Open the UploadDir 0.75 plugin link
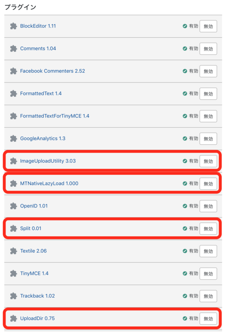Image resolution: width=226 pixels, height=332 pixels. pyautogui.click(x=37, y=318)
